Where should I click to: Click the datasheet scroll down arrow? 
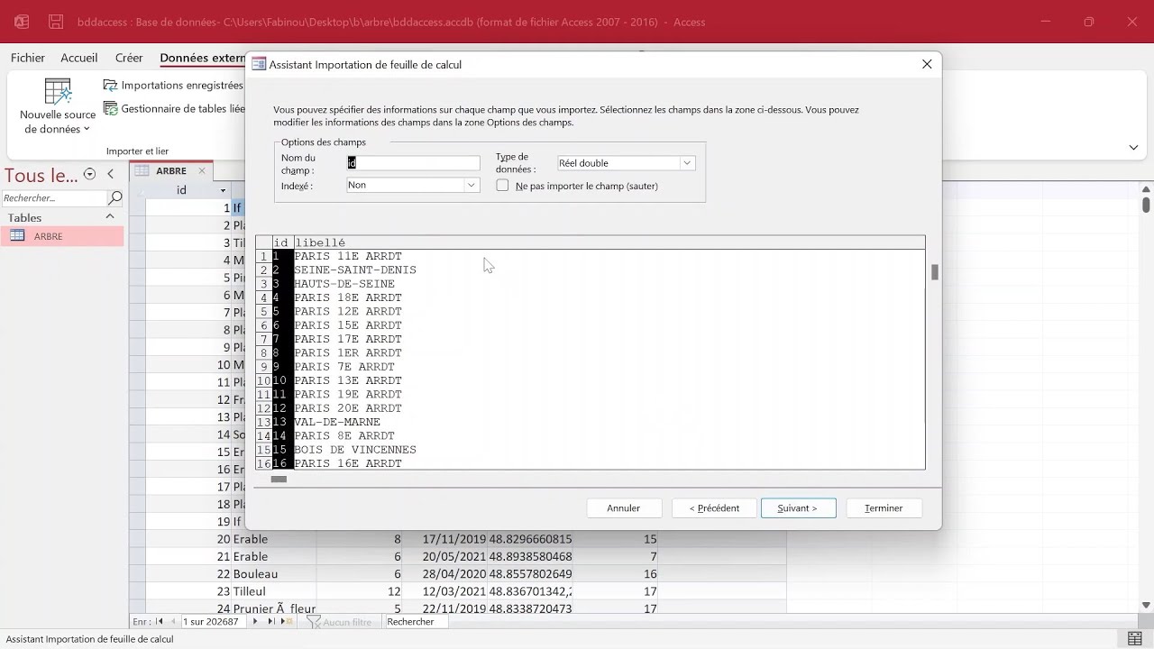[x=1146, y=605]
